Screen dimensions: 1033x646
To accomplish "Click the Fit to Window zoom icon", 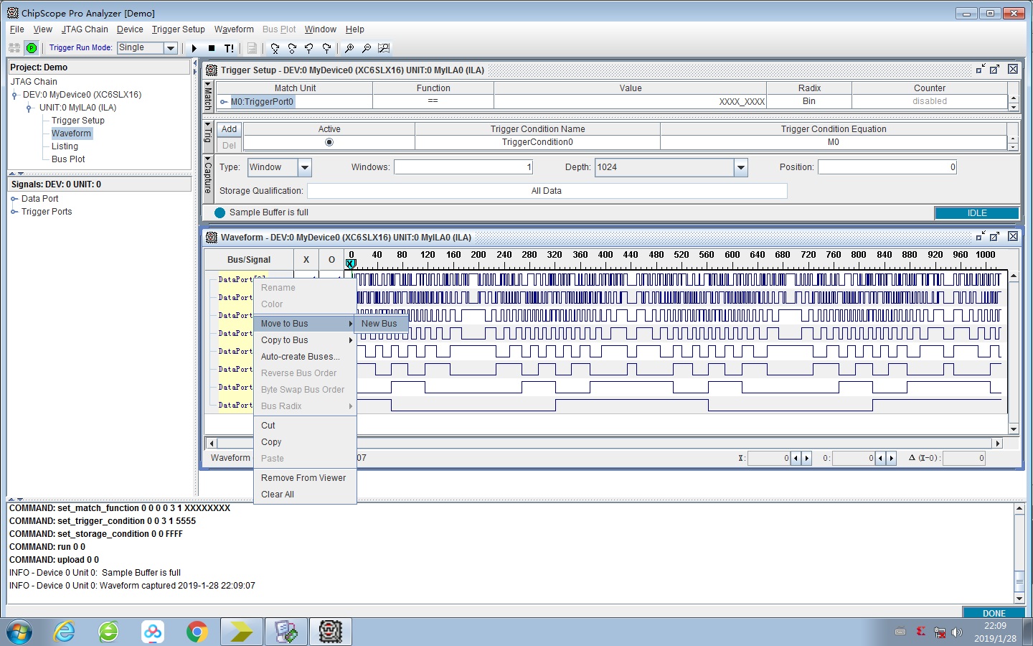I will coord(385,48).
